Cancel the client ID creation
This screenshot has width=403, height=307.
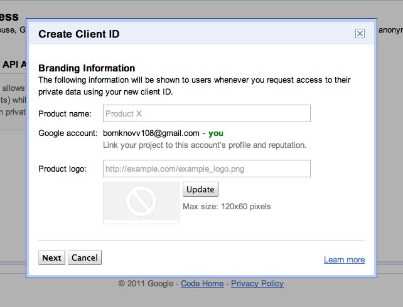pos(84,258)
